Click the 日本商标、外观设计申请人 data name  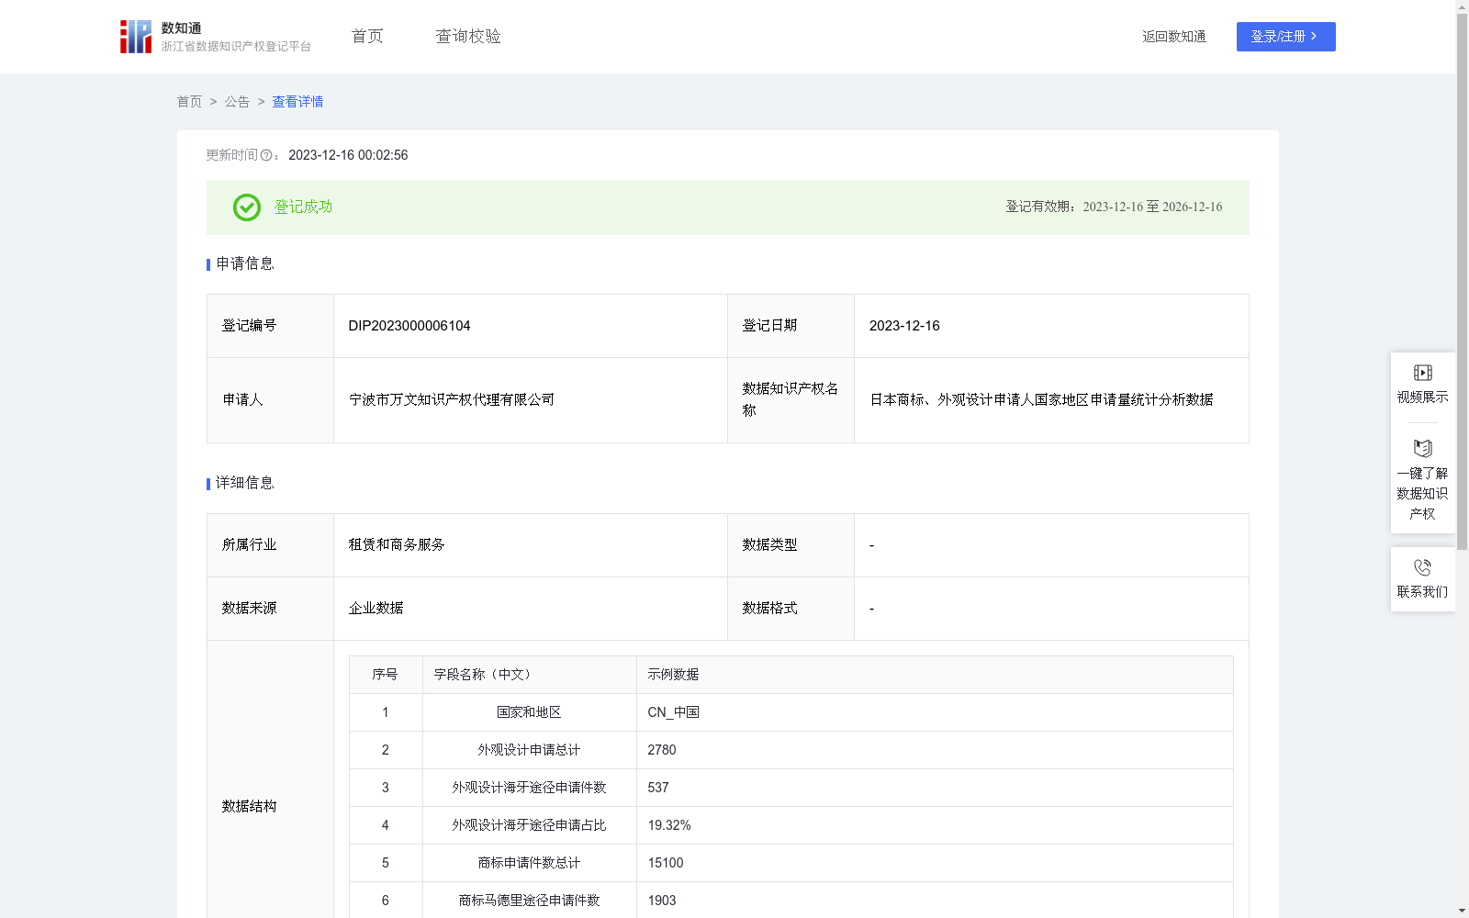click(x=1041, y=400)
